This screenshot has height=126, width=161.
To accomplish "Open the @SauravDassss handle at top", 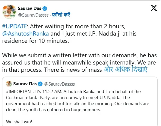I will [x=33, y=15].
